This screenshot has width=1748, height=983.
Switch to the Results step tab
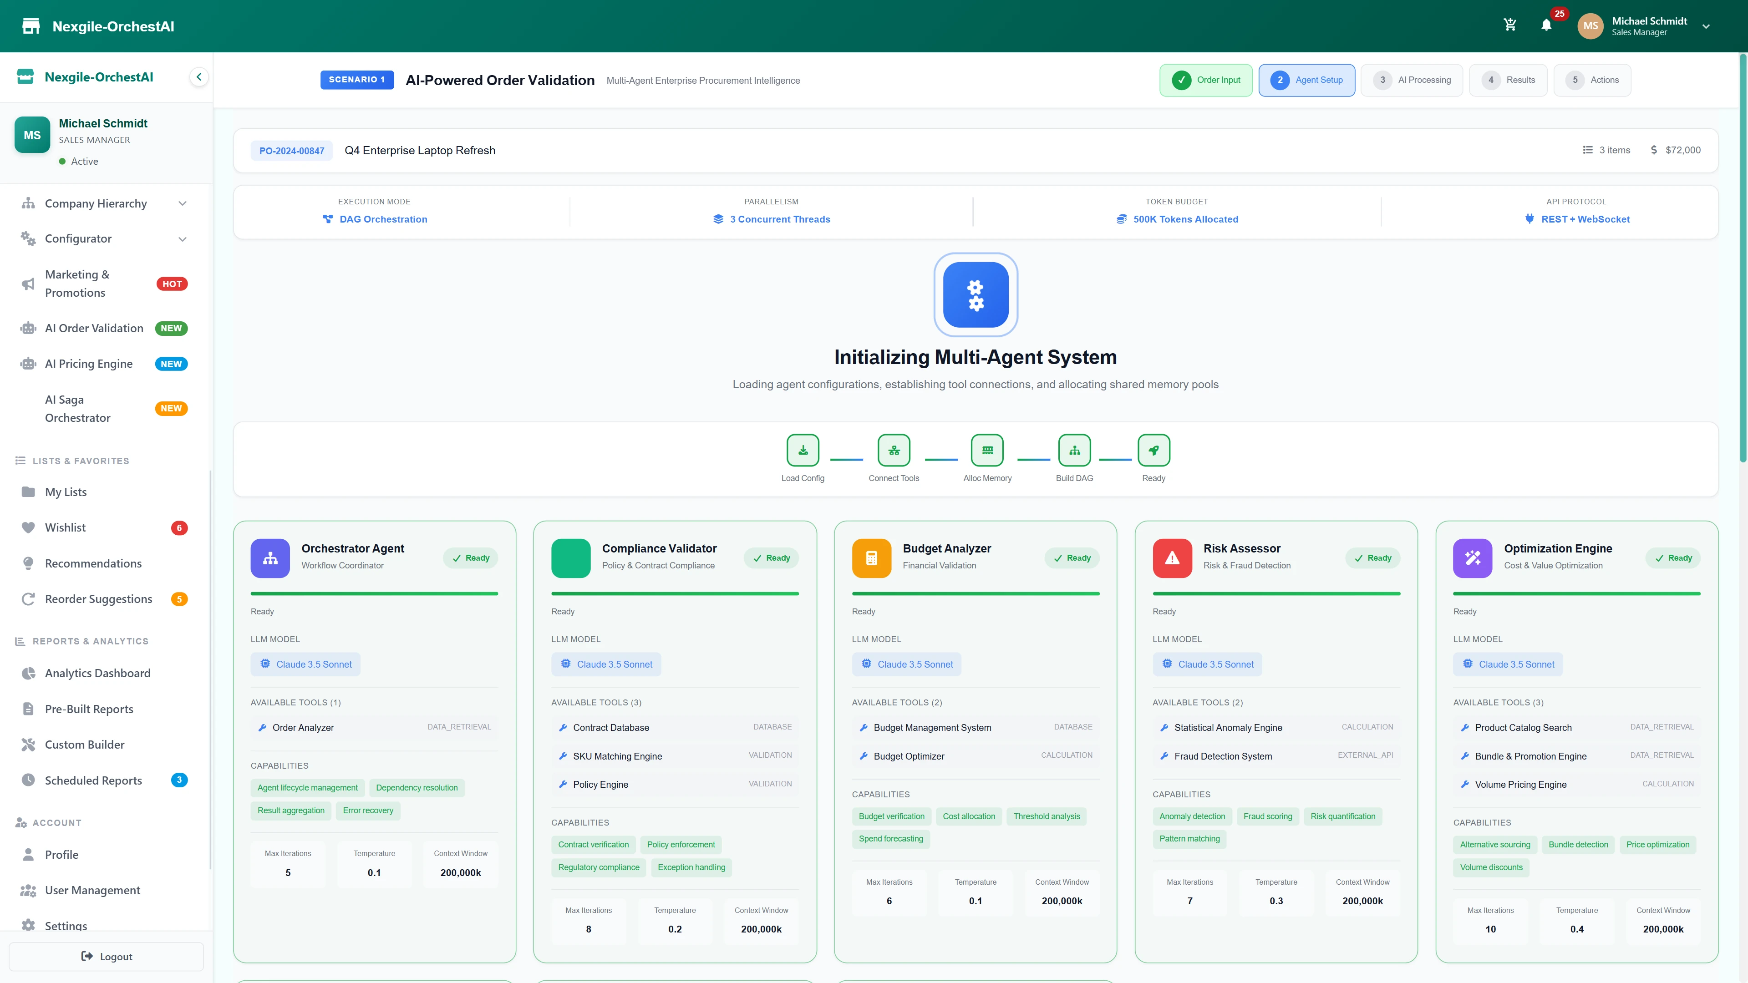(1508, 79)
